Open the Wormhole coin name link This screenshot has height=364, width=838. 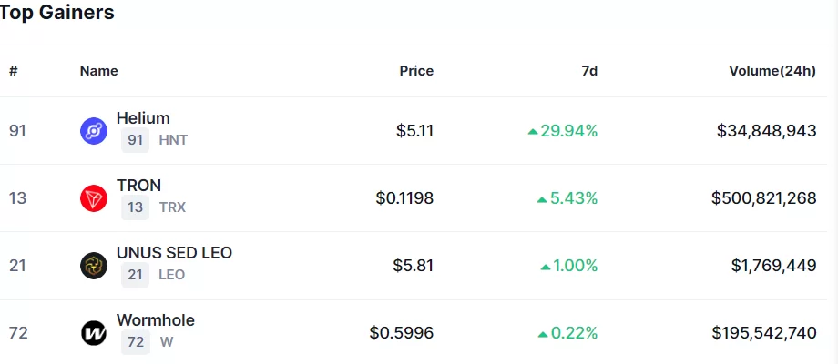tap(156, 320)
